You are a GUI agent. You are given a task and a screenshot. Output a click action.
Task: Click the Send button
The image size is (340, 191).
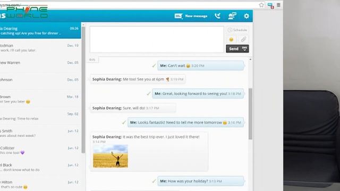(x=234, y=49)
